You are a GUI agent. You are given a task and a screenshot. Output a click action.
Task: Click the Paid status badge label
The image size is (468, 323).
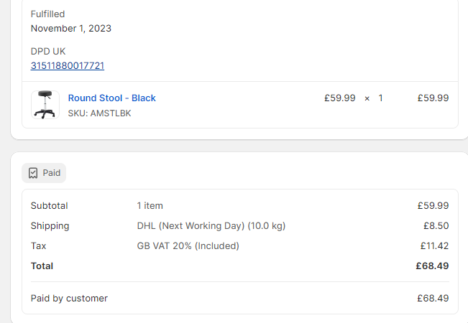pos(52,173)
